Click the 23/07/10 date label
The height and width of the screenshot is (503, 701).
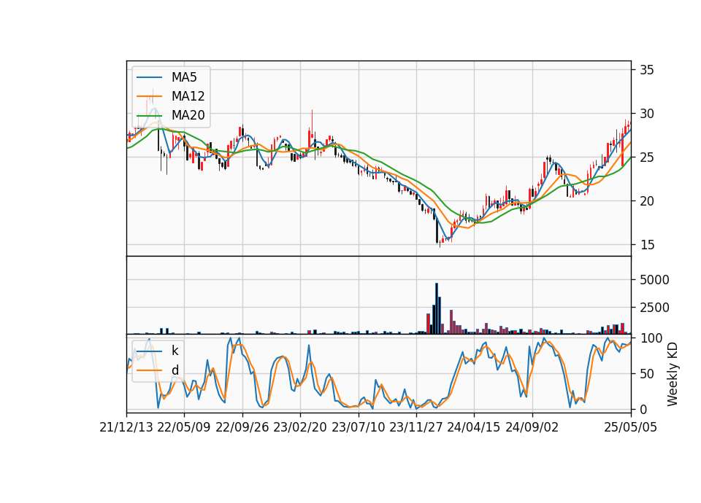coord(358,427)
